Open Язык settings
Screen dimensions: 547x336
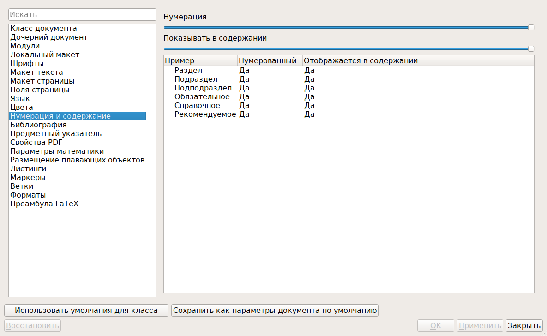77,98
